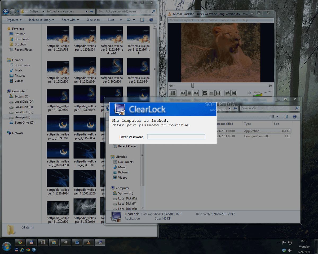Toggle loop mode in VLC
The height and width of the screenshot is (254, 318).
tap(227, 93)
